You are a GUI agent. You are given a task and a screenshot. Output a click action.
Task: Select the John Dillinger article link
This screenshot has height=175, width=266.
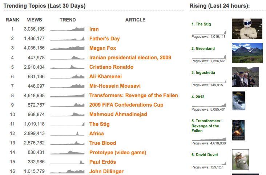click(106, 171)
